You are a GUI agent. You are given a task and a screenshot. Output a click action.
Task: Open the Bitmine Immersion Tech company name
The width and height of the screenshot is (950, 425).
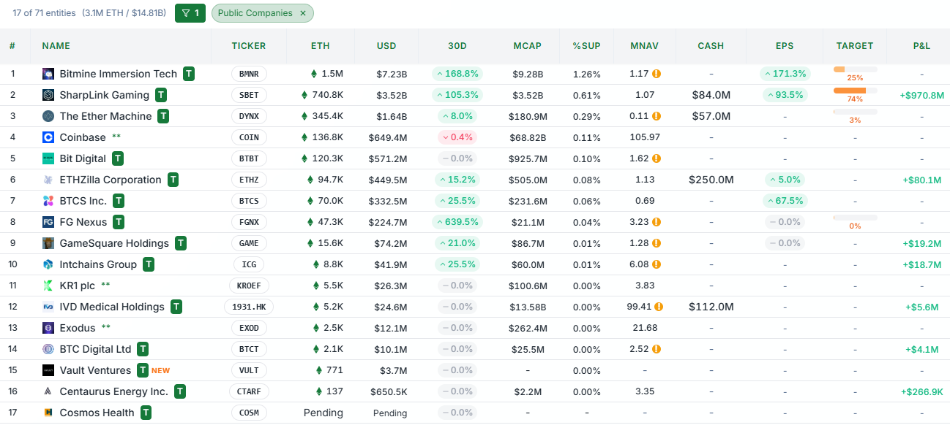pyautogui.click(x=119, y=74)
